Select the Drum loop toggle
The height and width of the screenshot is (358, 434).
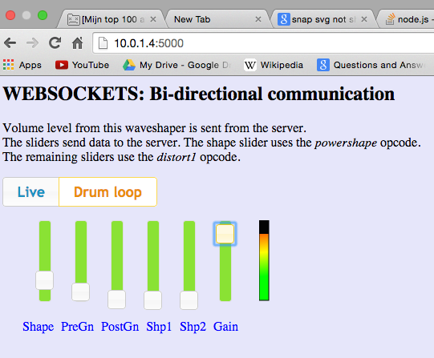107,191
